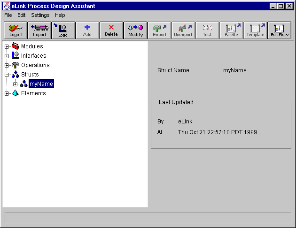Collapse the Structs tree node

pos(7,75)
